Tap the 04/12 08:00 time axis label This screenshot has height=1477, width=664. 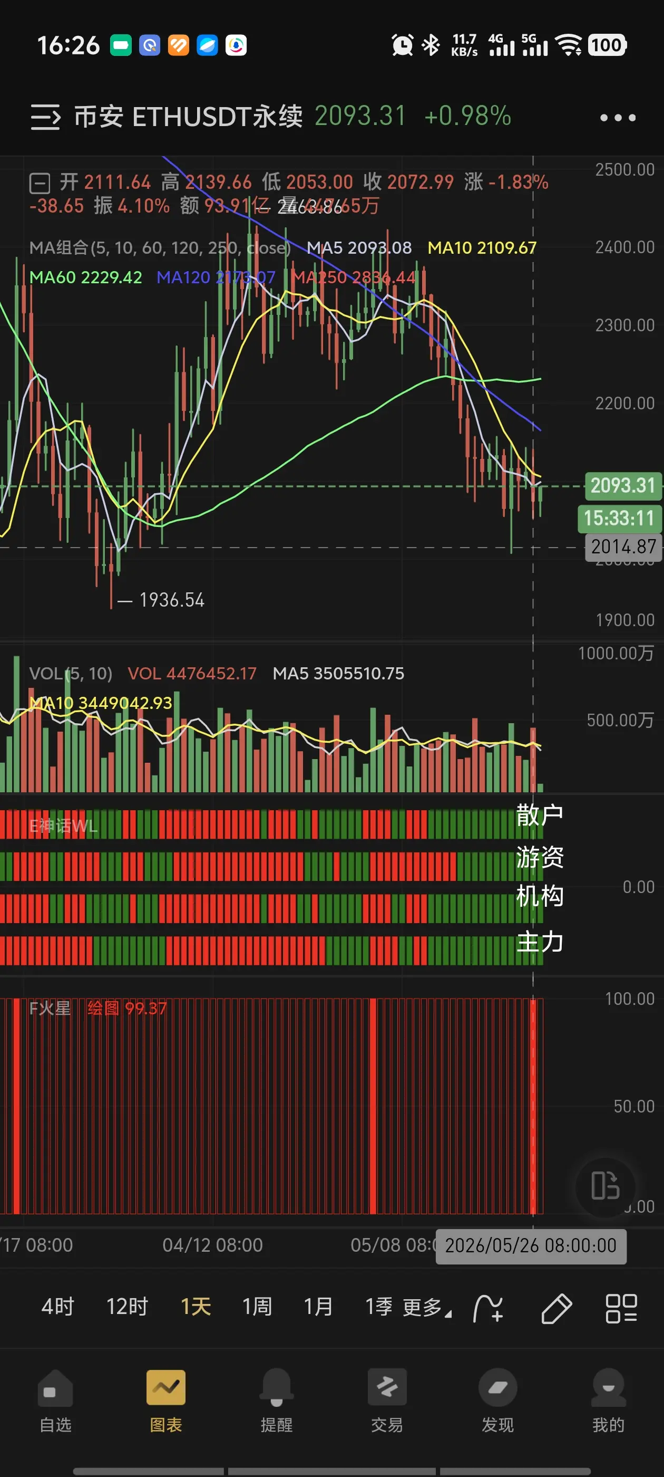pyautogui.click(x=212, y=1245)
